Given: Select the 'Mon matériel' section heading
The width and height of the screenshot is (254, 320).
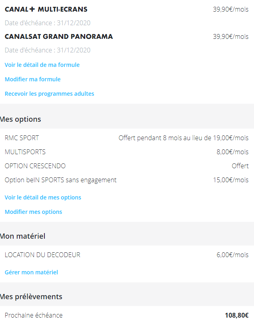Looking at the screenshot, I should [x=23, y=236].
